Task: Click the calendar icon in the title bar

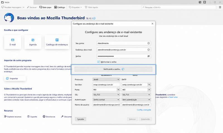Action: click(200, 2)
